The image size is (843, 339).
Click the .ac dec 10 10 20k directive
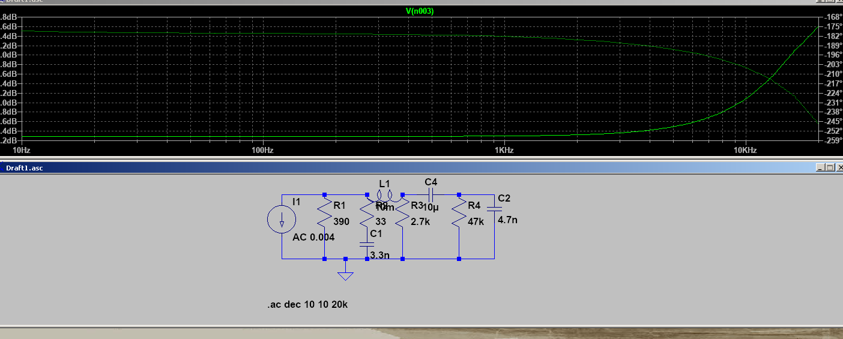coord(307,305)
